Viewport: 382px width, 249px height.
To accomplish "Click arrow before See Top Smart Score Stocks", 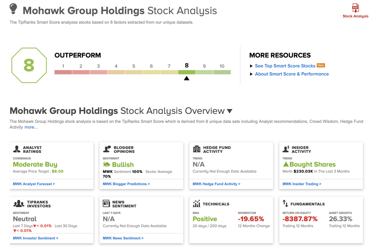I will pyautogui.click(x=251, y=66).
